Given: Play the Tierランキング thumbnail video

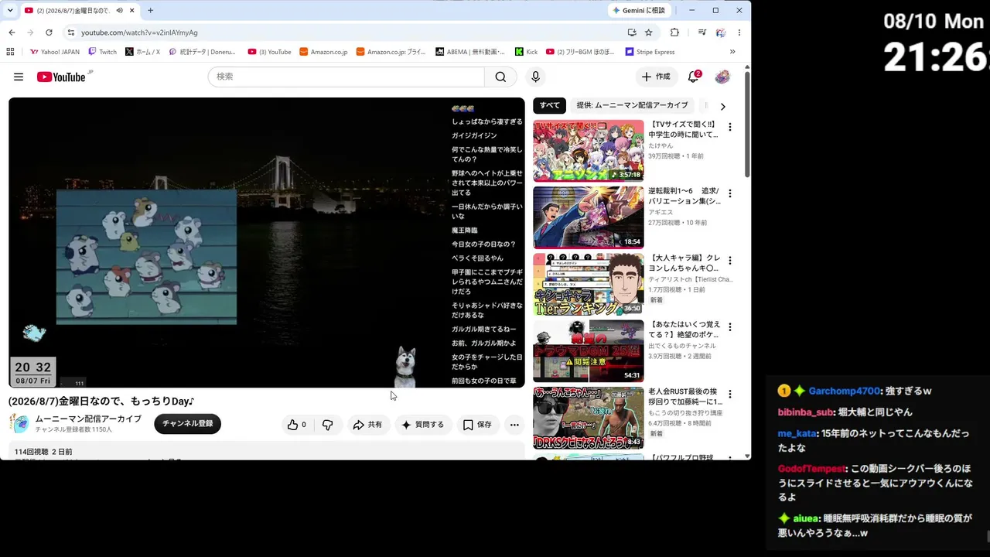Looking at the screenshot, I should pos(588,284).
